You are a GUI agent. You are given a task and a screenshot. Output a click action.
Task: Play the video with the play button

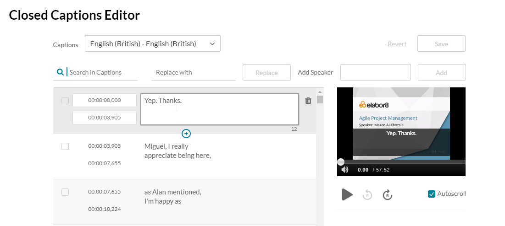click(x=347, y=194)
